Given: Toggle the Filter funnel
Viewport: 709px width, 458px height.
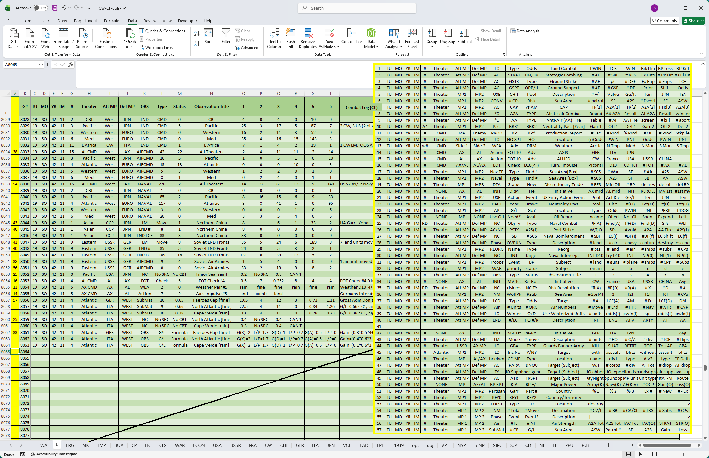Looking at the screenshot, I should coord(226,36).
